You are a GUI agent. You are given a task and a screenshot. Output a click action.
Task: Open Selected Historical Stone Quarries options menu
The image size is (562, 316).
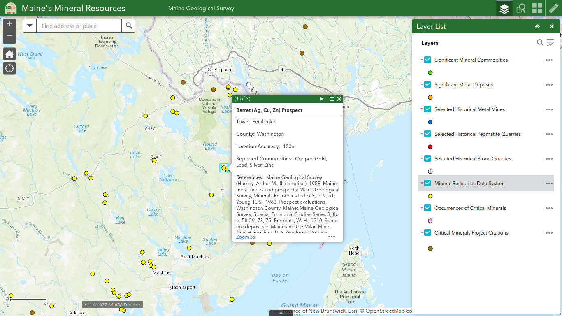(549, 159)
